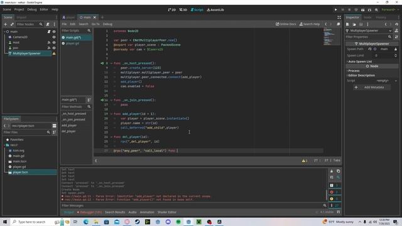Attach a script using Scene dock script icon
402x226 pixels.
48,24
